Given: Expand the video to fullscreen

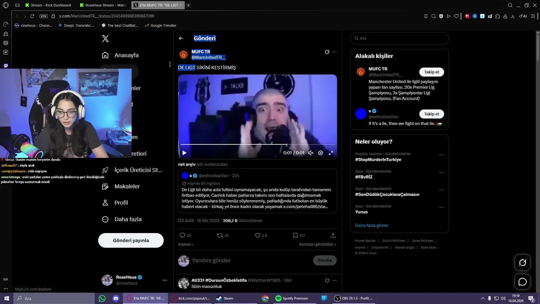Looking at the screenshot, I should tap(331, 153).
